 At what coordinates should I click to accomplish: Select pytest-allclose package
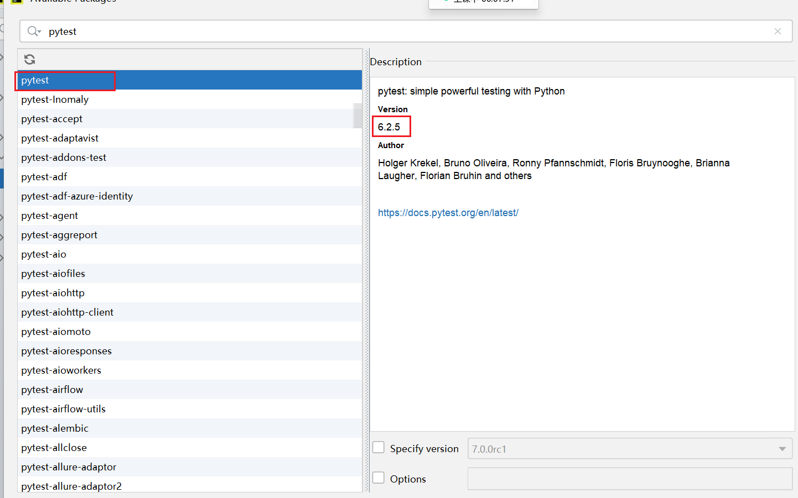[190, 448]
